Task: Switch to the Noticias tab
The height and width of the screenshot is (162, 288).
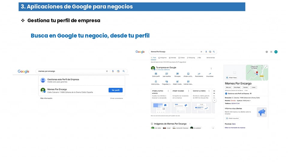Action: coord(172,58)
